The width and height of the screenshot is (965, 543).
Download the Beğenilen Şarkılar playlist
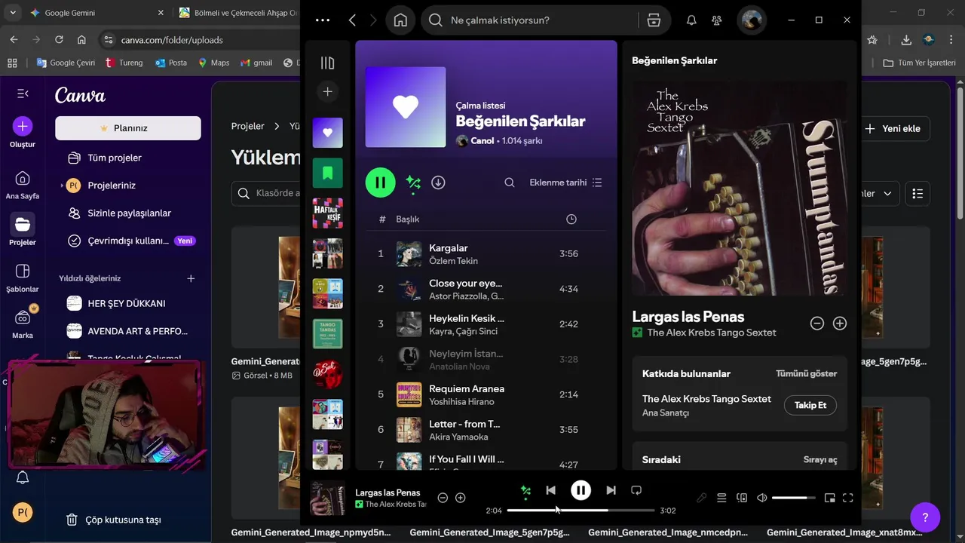point(438,183)
